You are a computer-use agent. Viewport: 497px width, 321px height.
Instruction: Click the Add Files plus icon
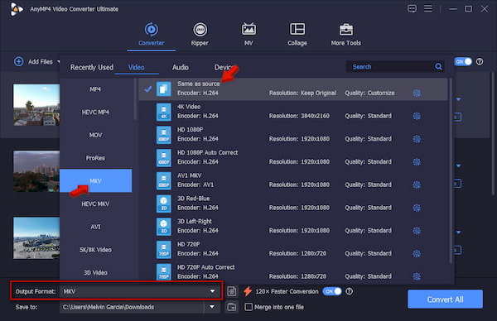click(19, 61)
